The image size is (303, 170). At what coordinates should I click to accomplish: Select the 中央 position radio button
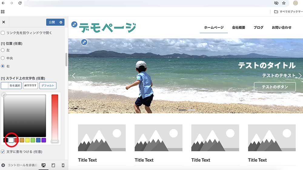[3, 58]
